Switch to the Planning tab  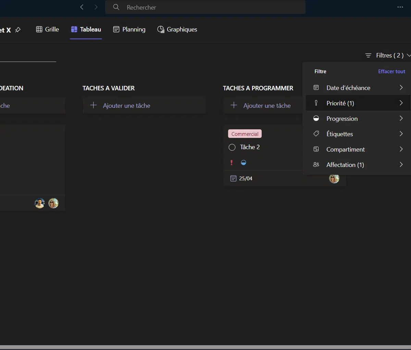click(x=129, y=29)
